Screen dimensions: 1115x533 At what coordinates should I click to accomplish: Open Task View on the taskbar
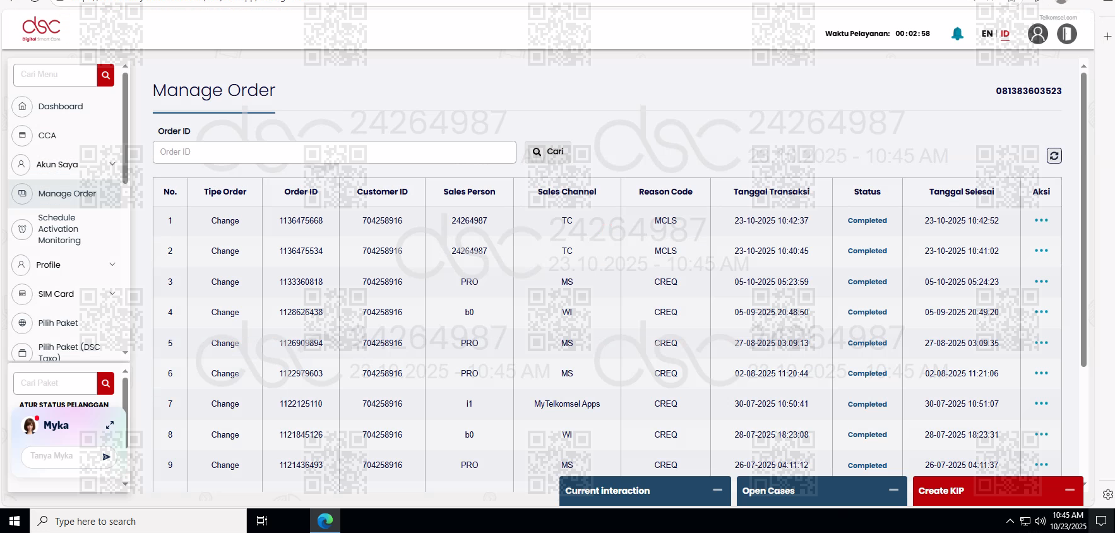click(262, 521)
